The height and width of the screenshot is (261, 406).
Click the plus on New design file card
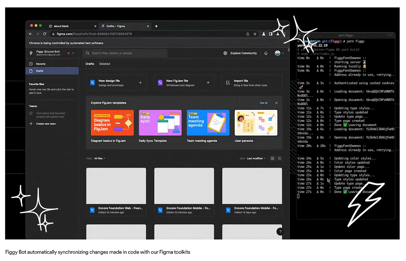click(141, 83)
